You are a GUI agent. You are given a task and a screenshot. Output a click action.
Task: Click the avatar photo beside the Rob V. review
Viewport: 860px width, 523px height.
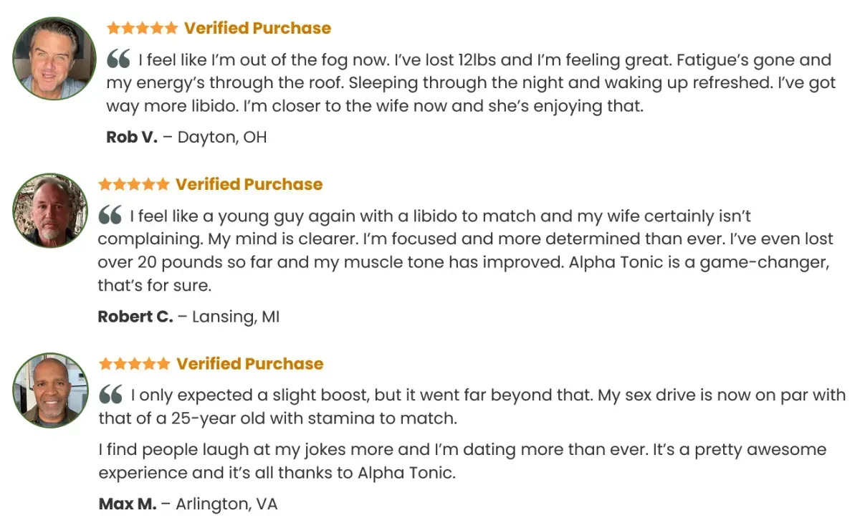[54, 59]
